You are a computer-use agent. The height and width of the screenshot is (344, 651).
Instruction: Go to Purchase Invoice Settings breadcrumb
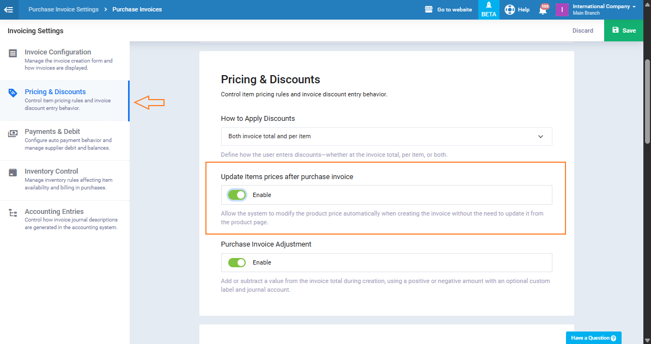(63, 9)
